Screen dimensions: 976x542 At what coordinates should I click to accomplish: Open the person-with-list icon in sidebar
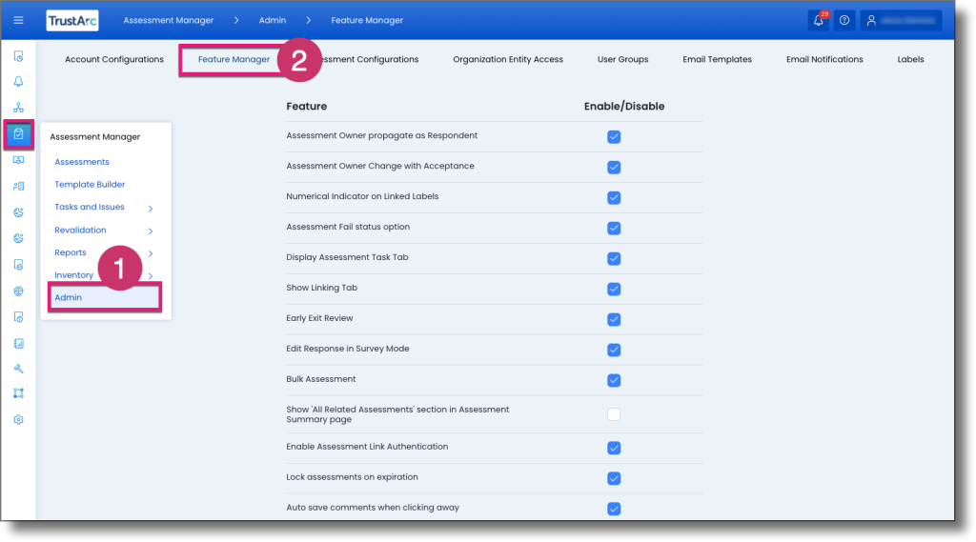[19, 186]
